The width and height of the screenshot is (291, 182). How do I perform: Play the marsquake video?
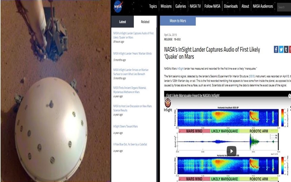(x=232, y=151)
